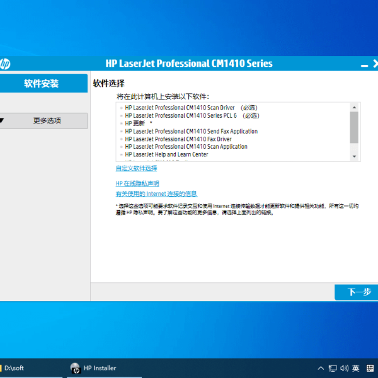Select CM1410 Send Fax Application entry
This screenshot has height=378, width=378.
(191, 131)
